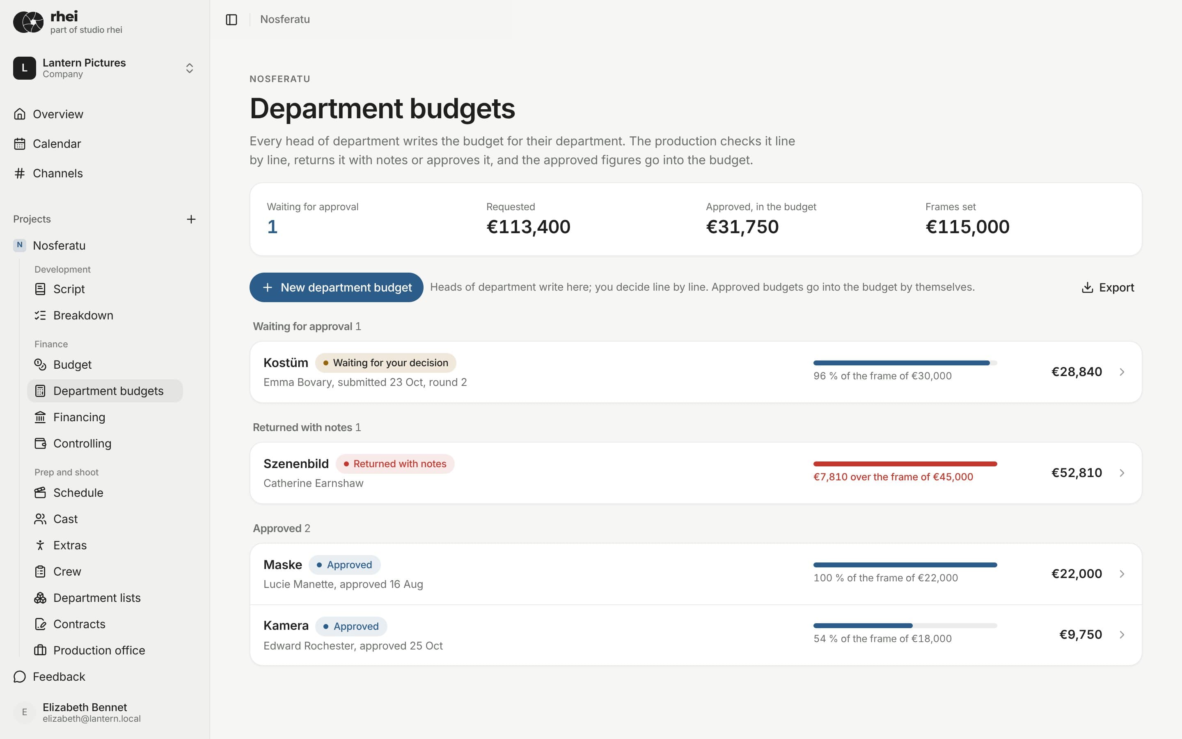Open the Szenenbild budget row chevron

coord(1122,473)
